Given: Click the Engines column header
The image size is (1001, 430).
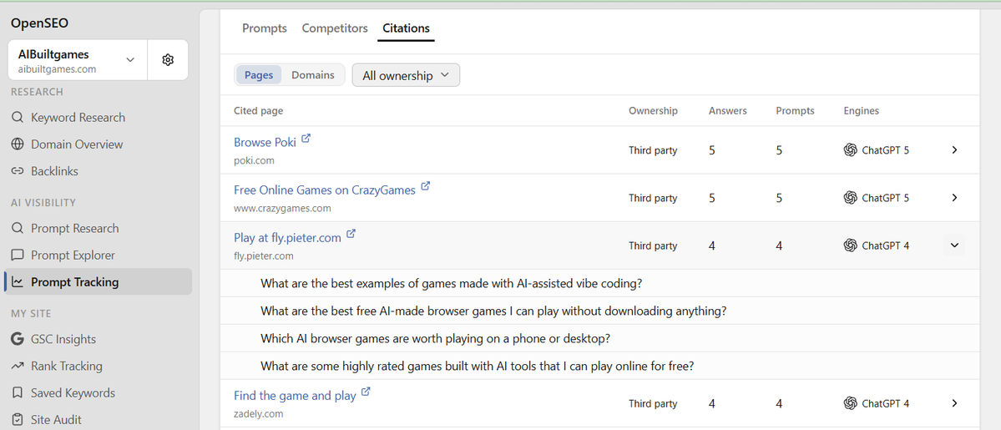Looking at the screenshot, I should click(862, 110).
